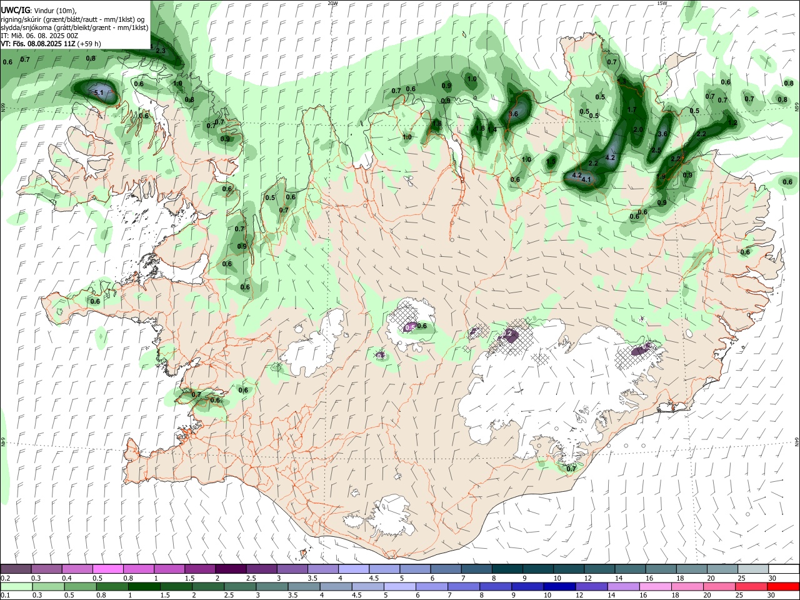Select the 0.8 swatch on the purple snow scale
This screenshot has height=600, width=800.
pos(138,569)
